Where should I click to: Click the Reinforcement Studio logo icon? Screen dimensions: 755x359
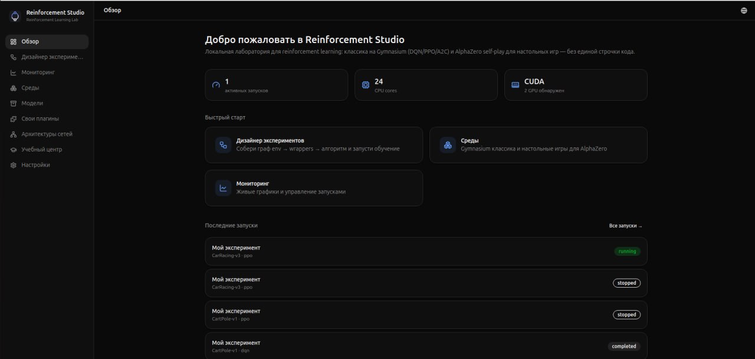(x=15, y=15)
